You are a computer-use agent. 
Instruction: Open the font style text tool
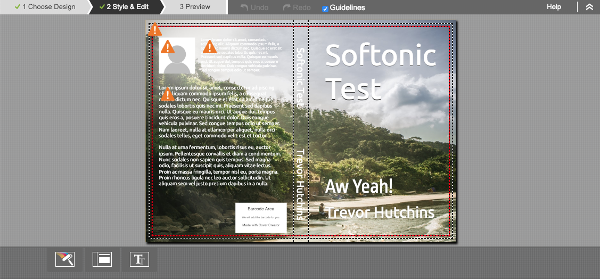pos(139,259)
